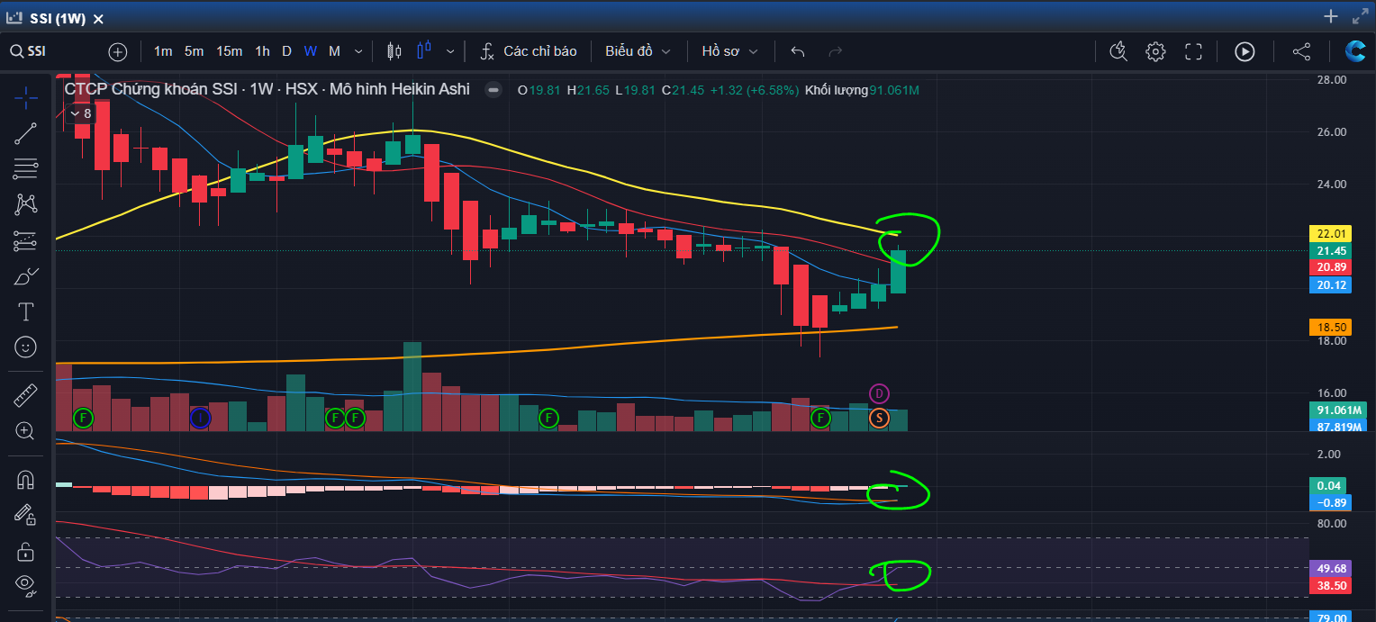Open the emoji icons tool

pyautogui.click(x=26, y=347)
